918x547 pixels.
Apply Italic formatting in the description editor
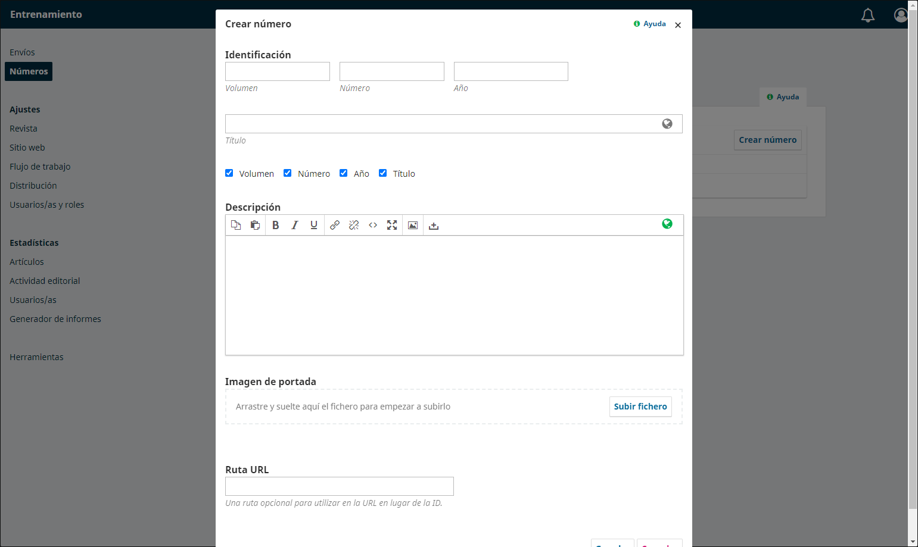(x=294, y=225)
